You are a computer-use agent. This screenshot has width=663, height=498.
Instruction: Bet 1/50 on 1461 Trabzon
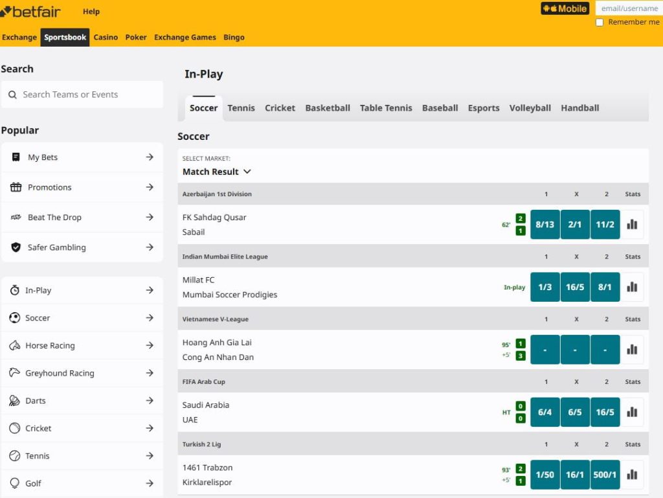pyautogui.click(x=545, y=475)
